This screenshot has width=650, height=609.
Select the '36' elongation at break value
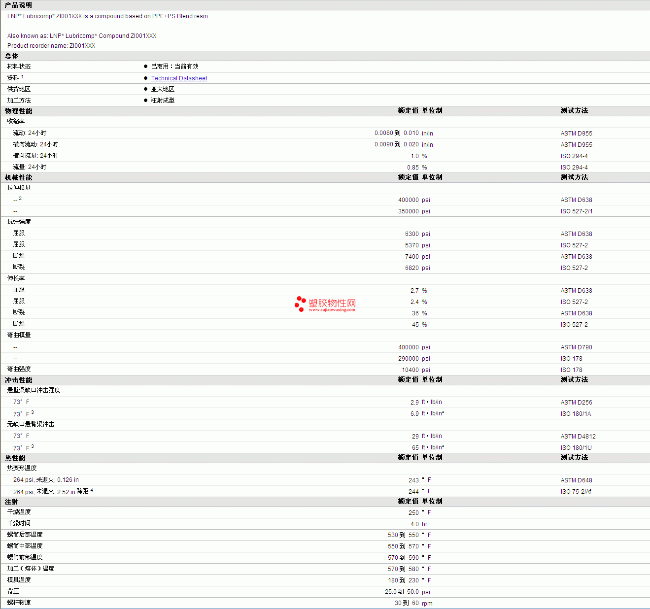point(415,313)
